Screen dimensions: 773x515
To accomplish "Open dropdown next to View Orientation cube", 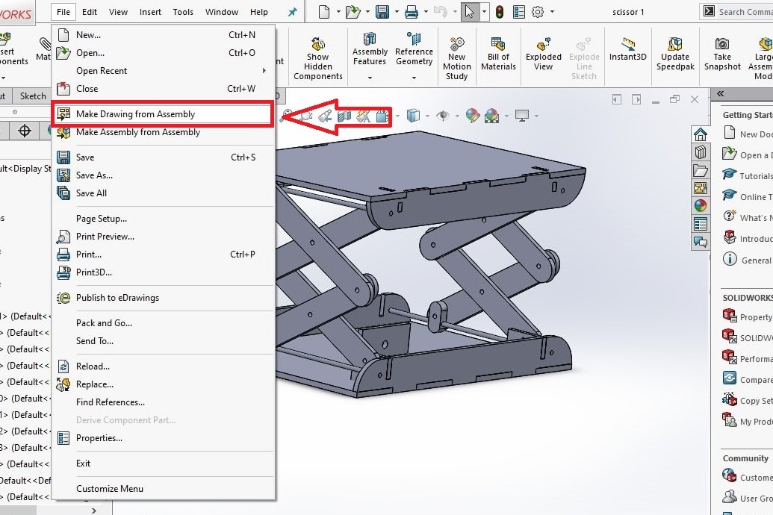I will coord(427,116).
